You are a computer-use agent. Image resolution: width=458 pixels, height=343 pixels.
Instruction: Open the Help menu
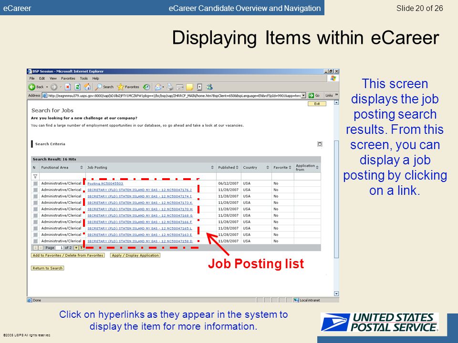(96, 79)
